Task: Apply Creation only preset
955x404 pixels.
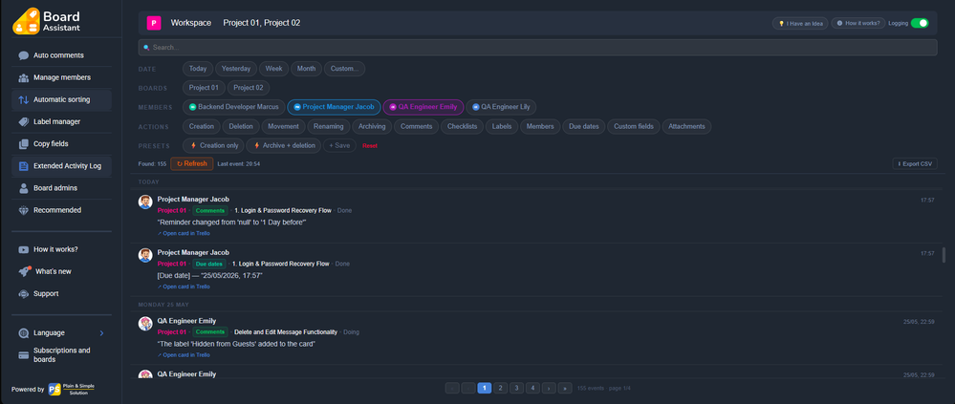Action: 213,145
